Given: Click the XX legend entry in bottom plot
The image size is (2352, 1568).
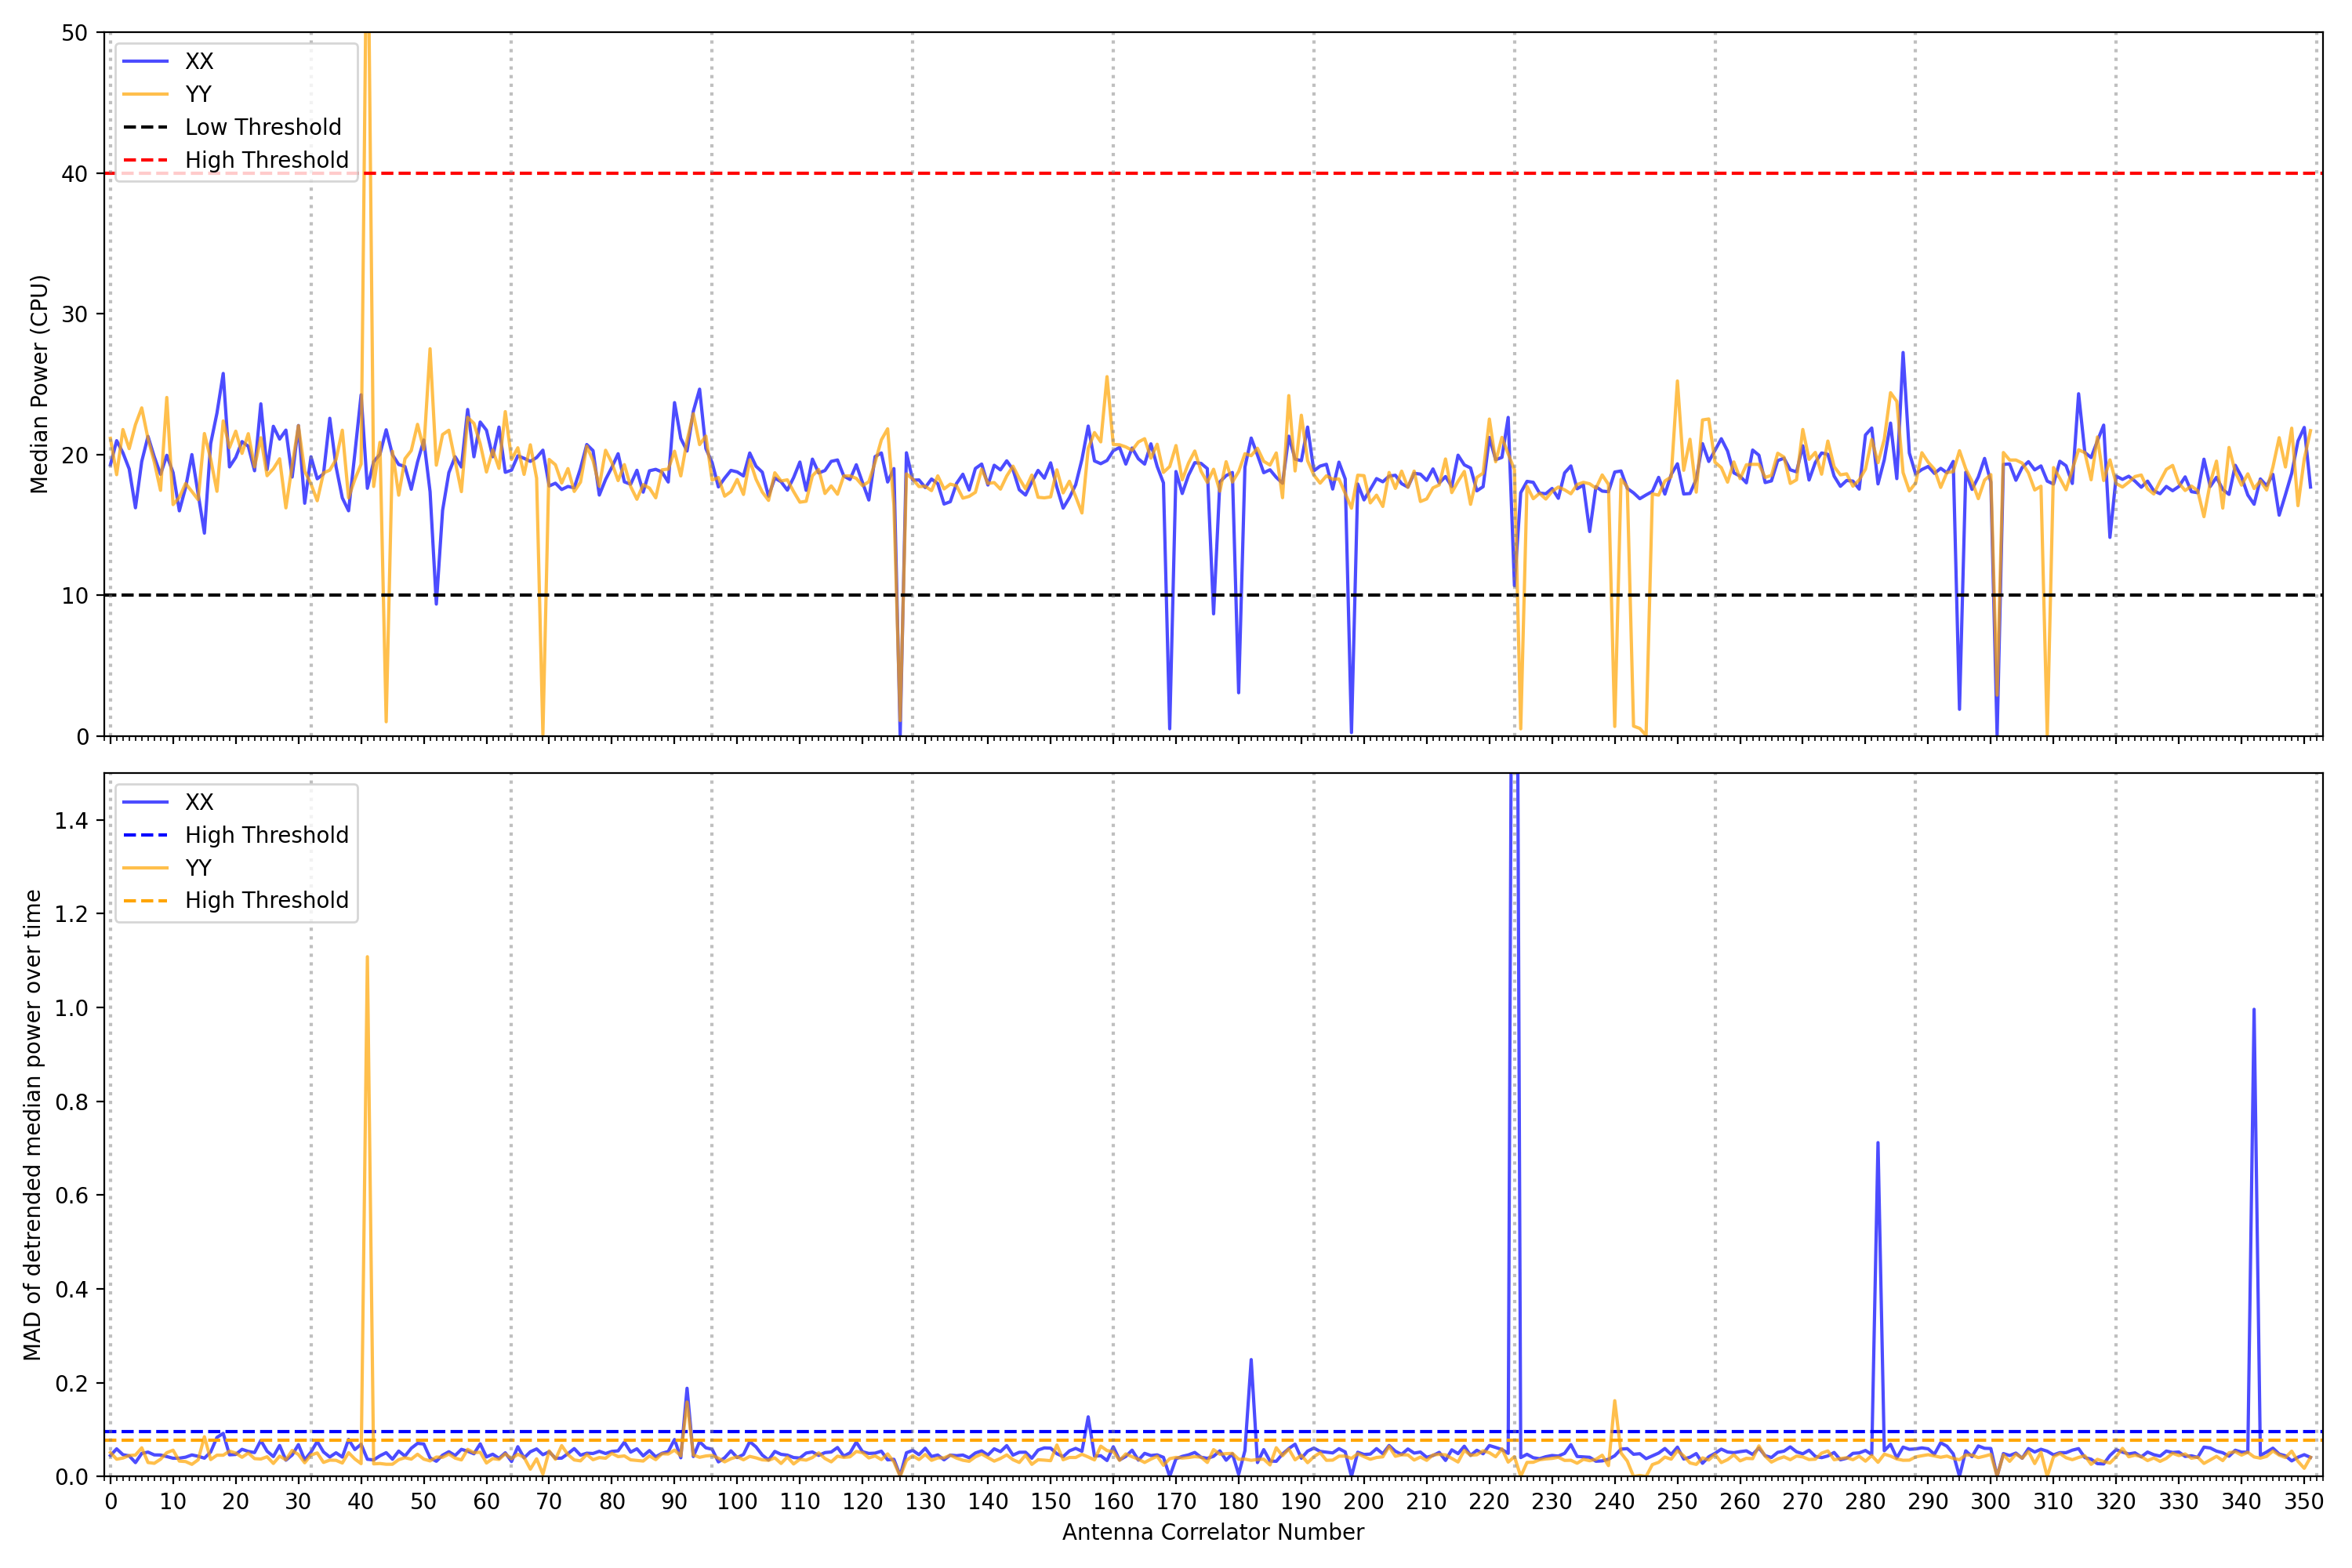Looking at the screenshot, I should click(198, 802).
